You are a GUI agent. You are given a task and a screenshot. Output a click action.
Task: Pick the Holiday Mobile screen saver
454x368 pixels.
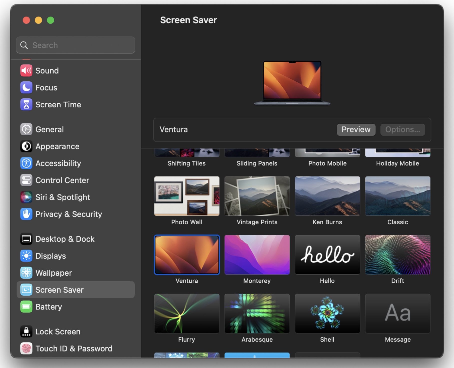tap(398, 153)
